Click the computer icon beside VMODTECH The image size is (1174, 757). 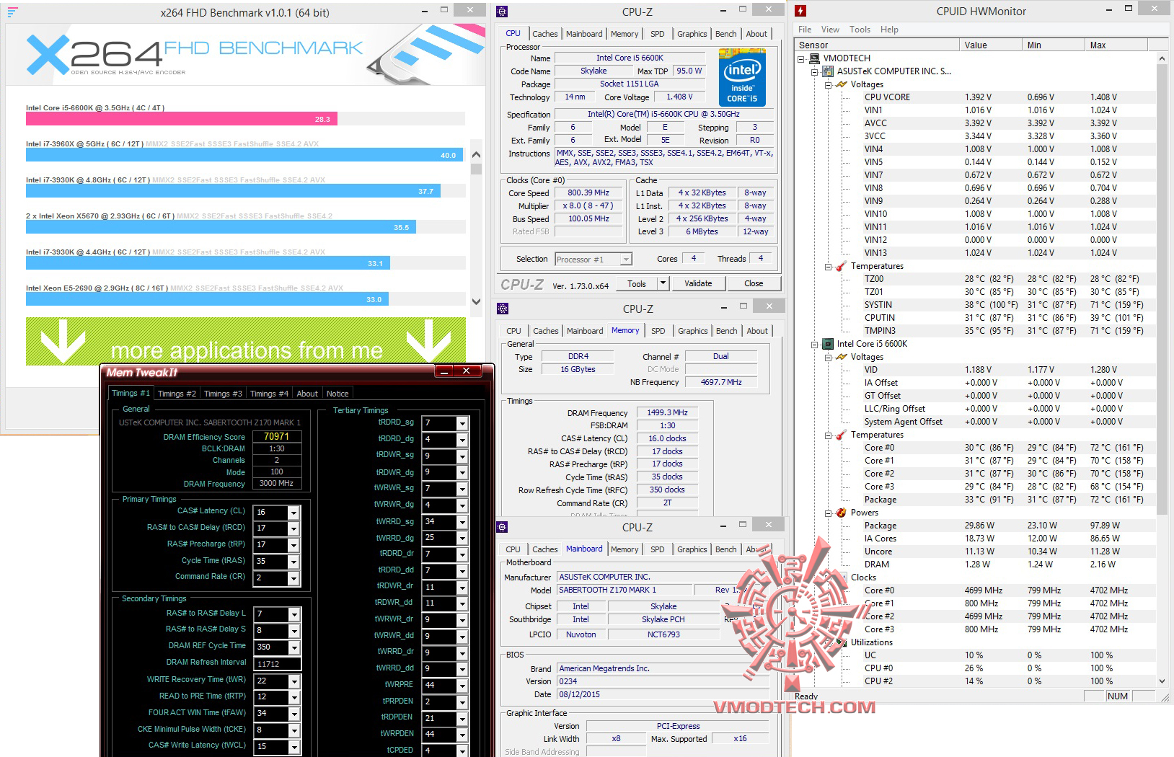pos(814,58)
